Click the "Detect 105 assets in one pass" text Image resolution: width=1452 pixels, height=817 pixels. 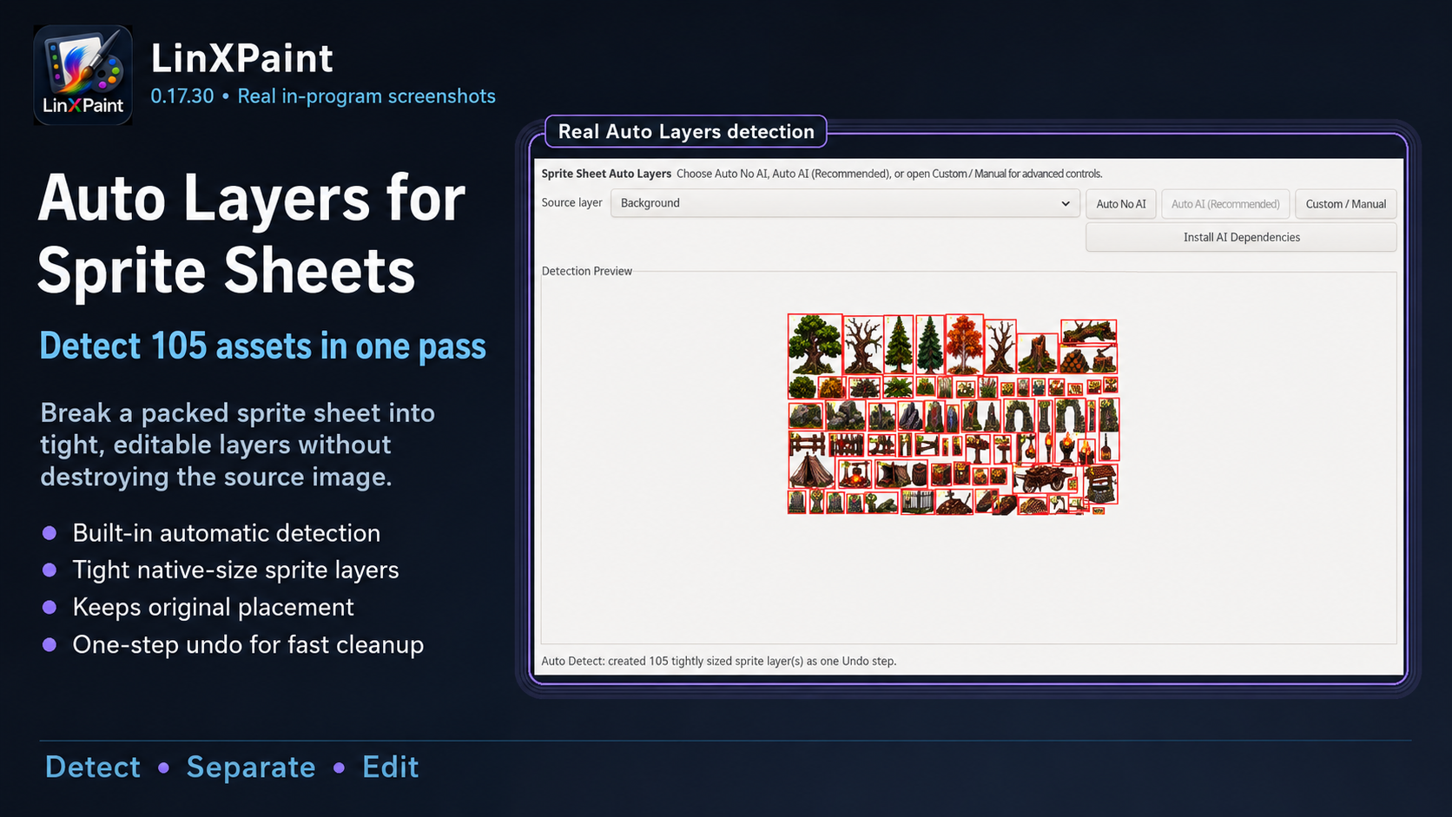click(263, 346)
